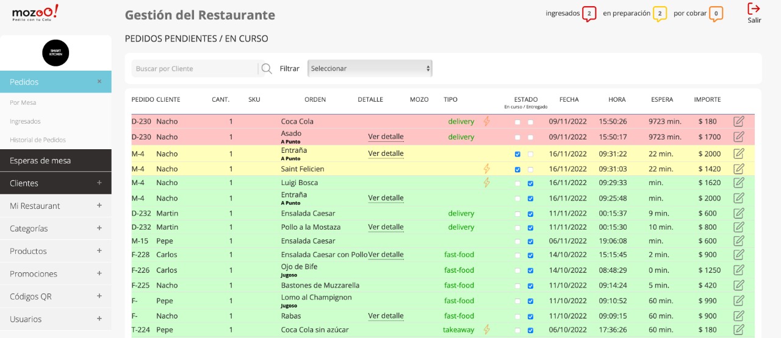Edit the Bastones de Muzzarella order

739,285
